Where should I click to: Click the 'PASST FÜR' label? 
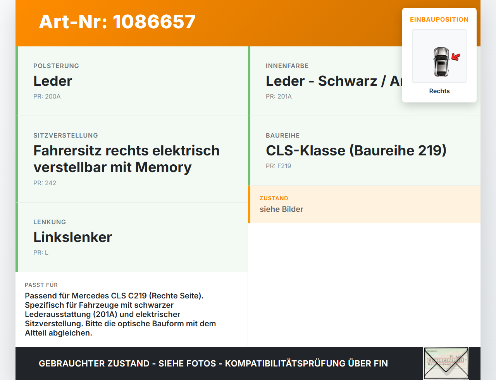41,285
